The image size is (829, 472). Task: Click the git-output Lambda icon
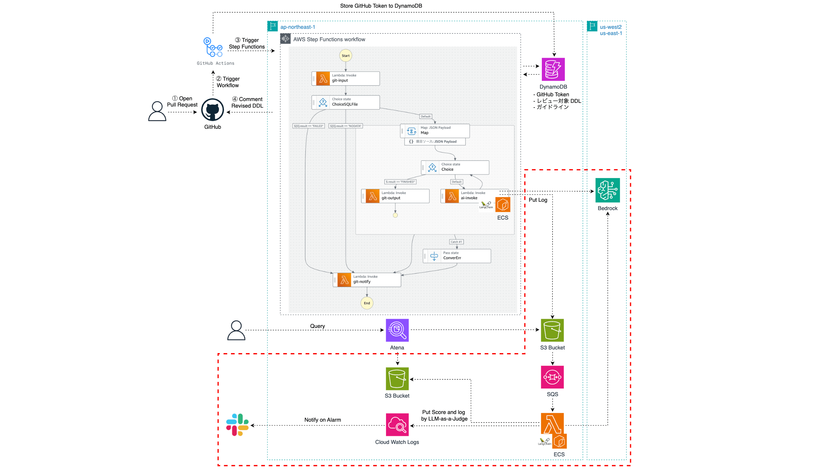373,196
